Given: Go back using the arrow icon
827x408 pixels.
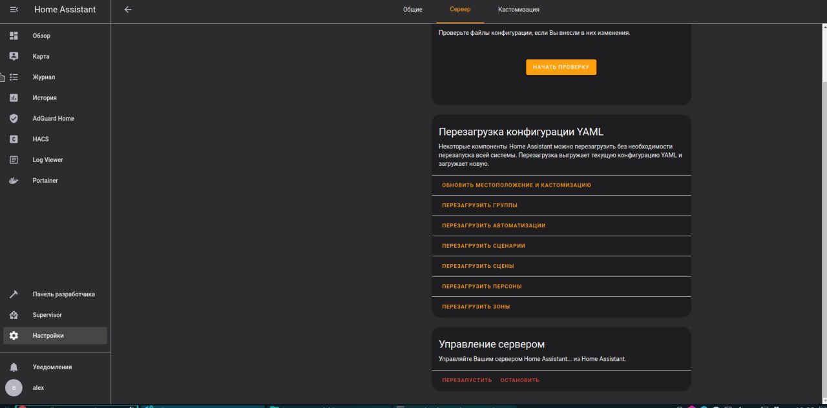Looking at the screenshot, I should (x=128, y=10).
